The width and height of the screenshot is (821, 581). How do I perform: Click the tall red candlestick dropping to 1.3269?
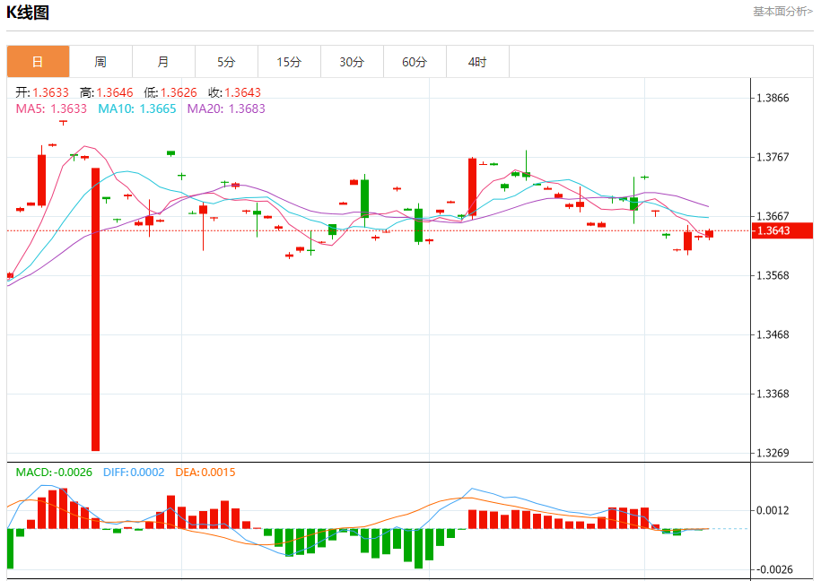coord(95,308)
